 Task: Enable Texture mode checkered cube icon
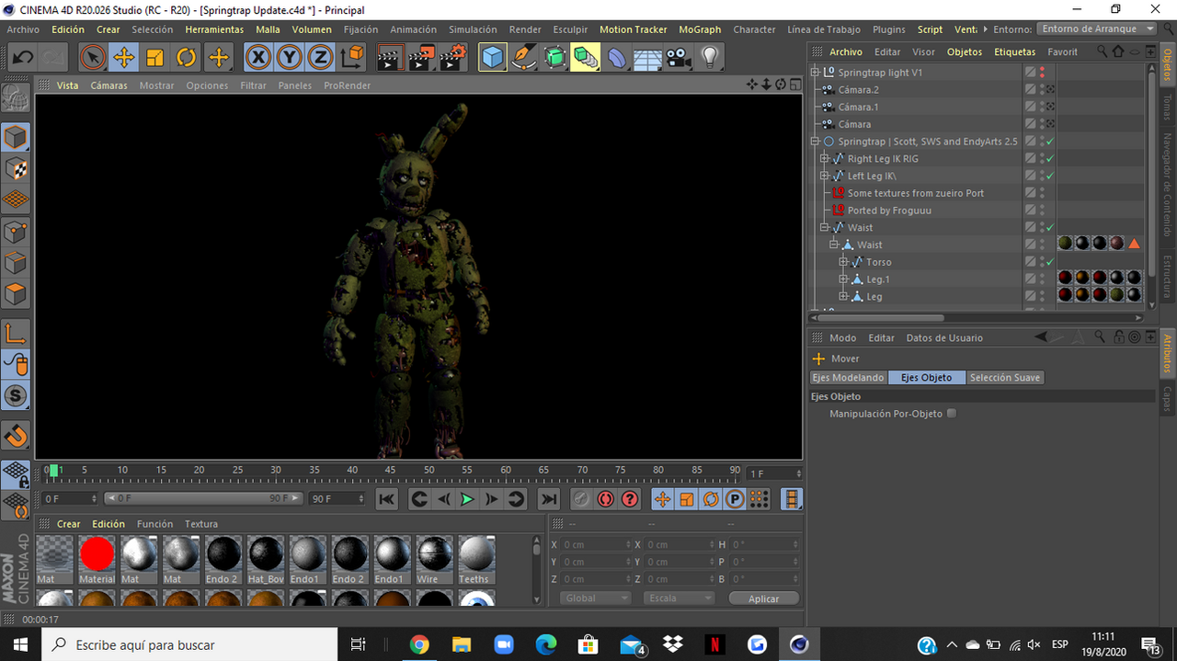pyautogui.click(x=16, y=169)
